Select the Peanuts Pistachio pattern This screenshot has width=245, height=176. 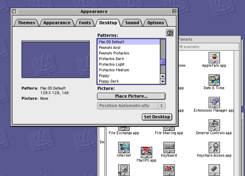point(129,53)
